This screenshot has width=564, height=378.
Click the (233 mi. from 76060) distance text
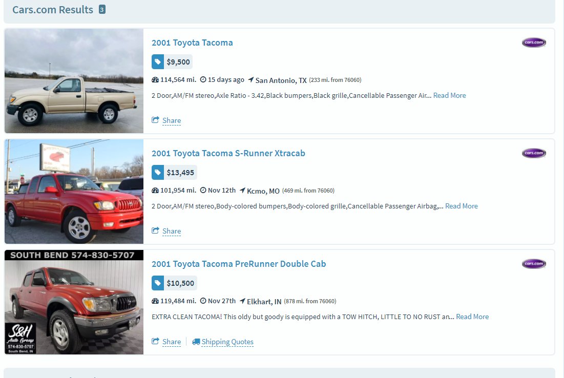coord(335,80)
